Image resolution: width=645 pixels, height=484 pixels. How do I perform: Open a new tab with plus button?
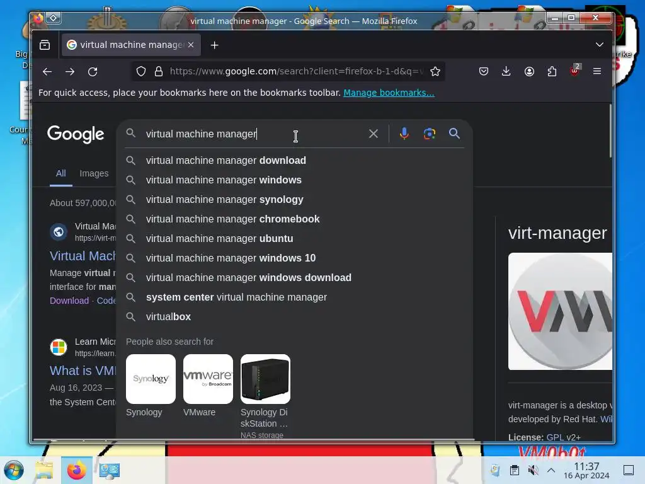coord(214,45)
